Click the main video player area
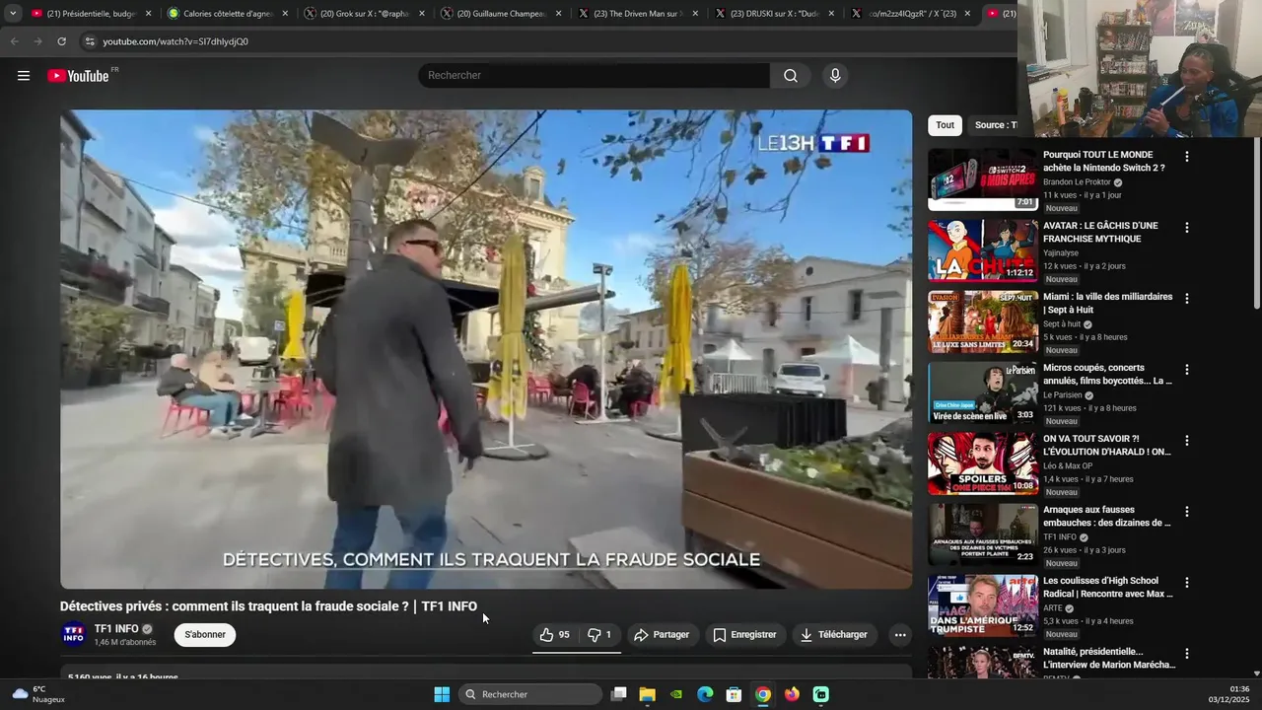 point(486,349)
